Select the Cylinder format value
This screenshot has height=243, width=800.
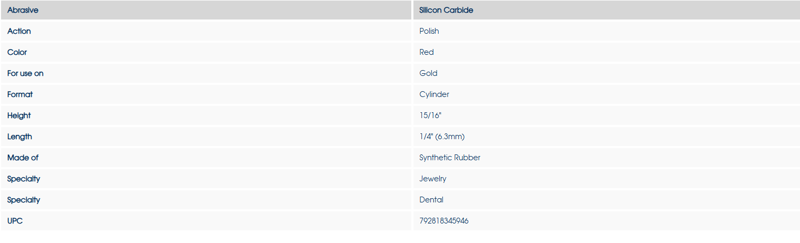(x=434, y=94)
